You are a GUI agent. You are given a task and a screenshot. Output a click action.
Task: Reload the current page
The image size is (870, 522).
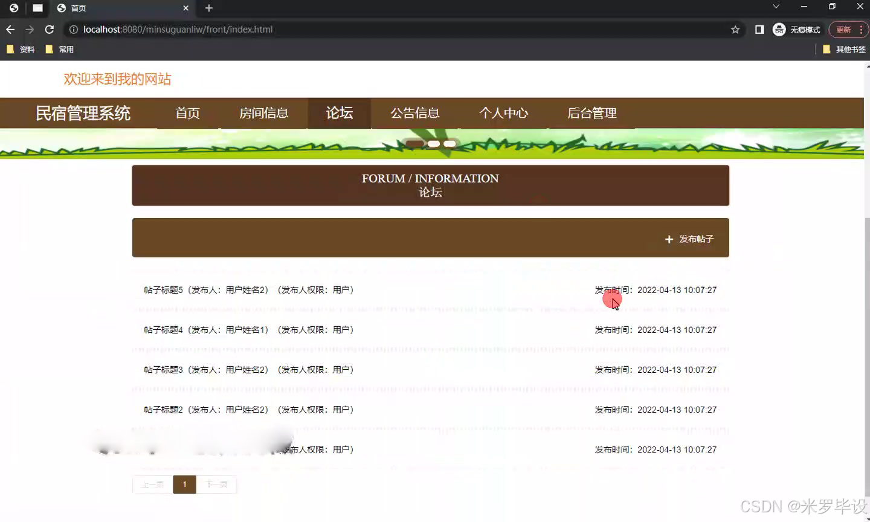pos(50,29)
